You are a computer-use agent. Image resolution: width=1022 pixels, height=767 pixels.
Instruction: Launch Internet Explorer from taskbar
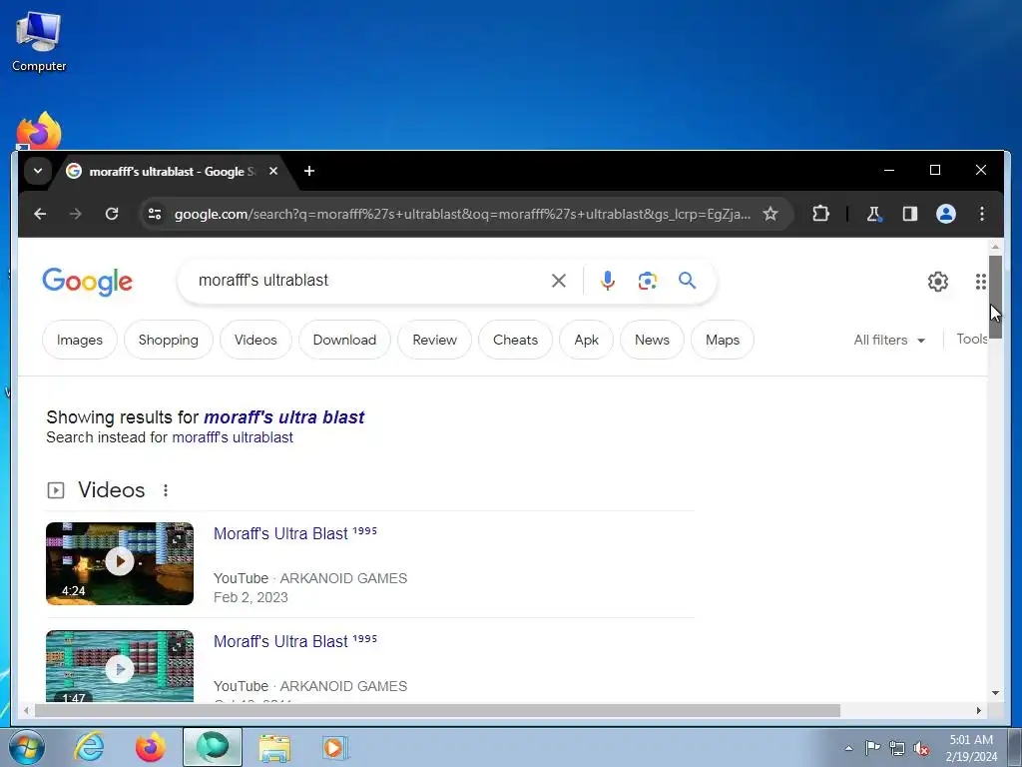coord(89,747)
